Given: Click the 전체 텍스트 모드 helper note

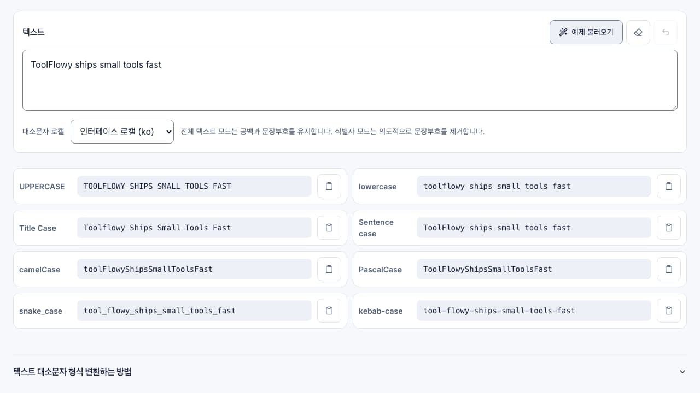Looking at the screenshot, I should tap(332, 132).
